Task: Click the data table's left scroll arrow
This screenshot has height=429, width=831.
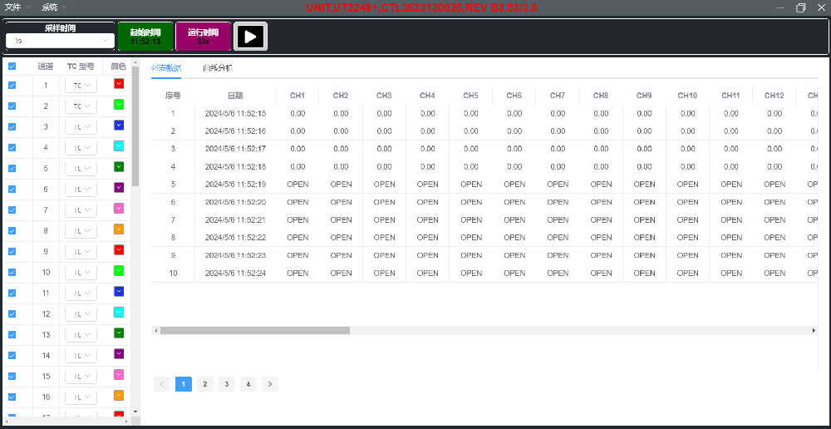Action: tap(155, 330)
